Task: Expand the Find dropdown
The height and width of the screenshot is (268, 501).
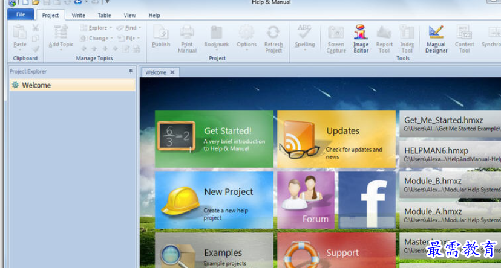Action: 129,28
